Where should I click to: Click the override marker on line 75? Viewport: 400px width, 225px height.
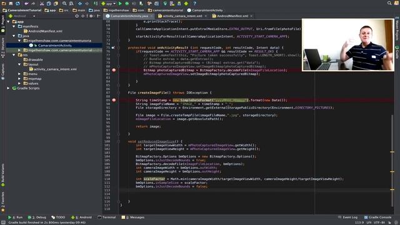click(x=113, y=47)
